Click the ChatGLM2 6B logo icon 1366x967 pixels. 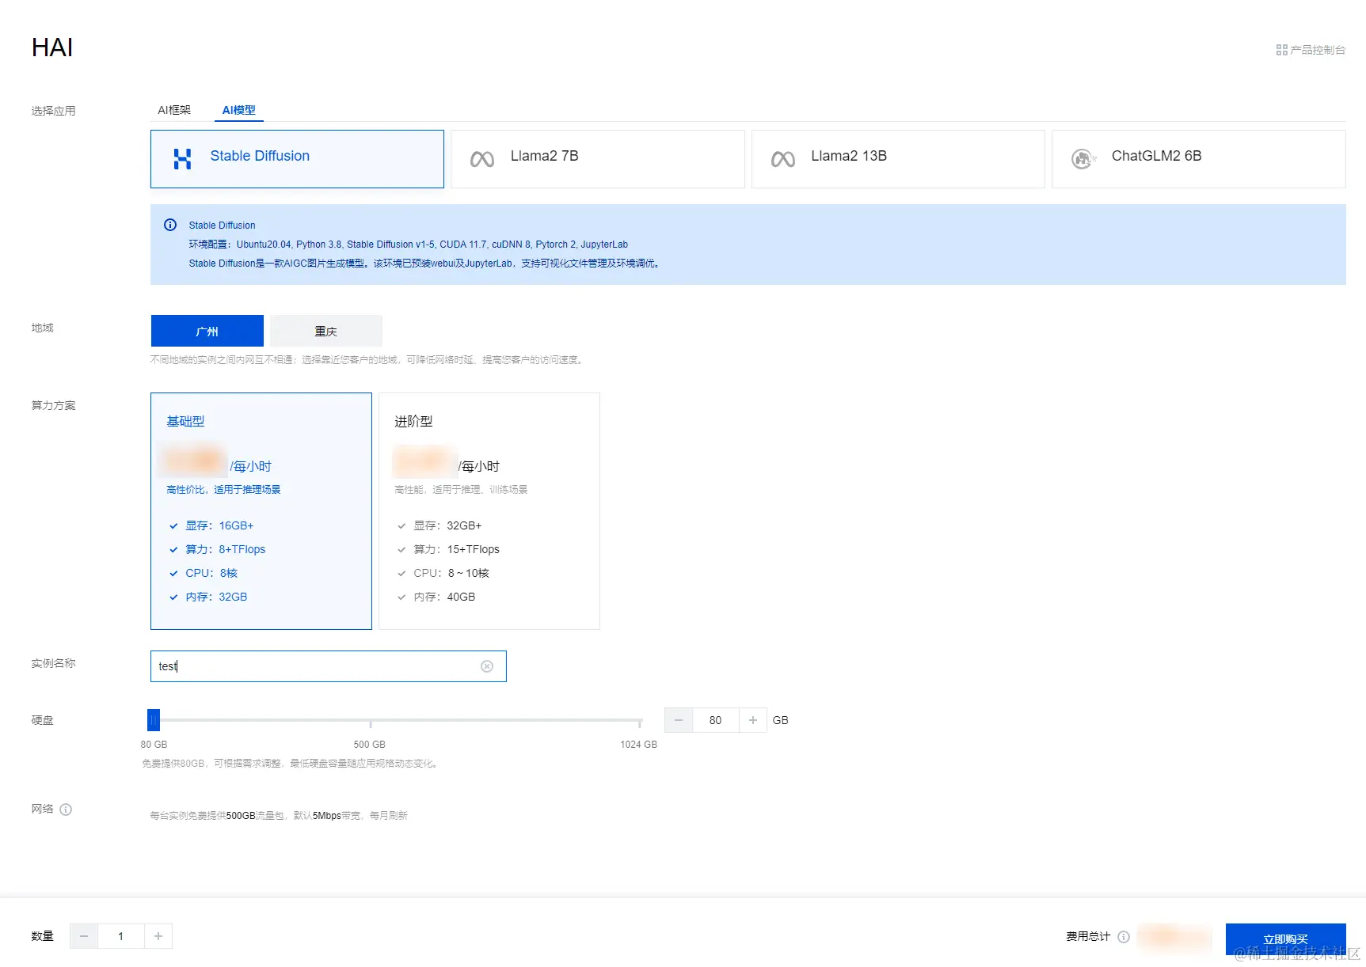tap(1083, 159)
